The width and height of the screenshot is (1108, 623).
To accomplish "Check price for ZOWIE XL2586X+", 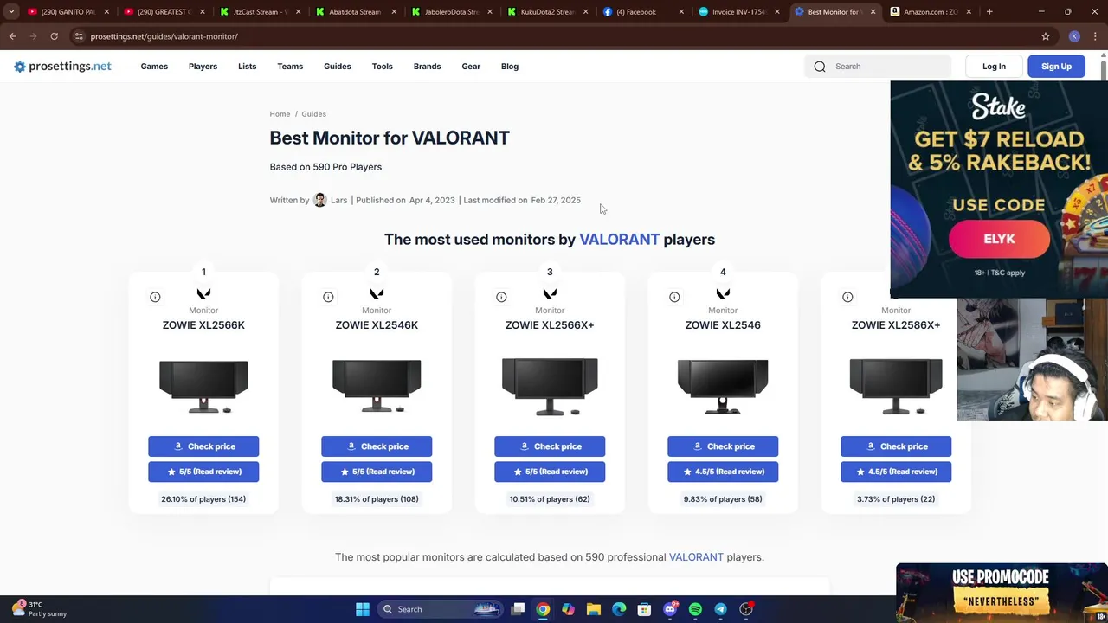I will click(896, 446).
